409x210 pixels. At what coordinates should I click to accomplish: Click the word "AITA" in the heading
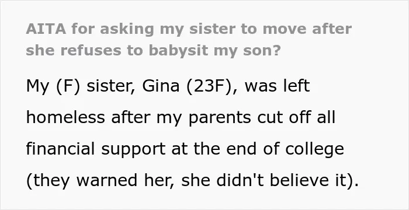(x=46, y=29)
